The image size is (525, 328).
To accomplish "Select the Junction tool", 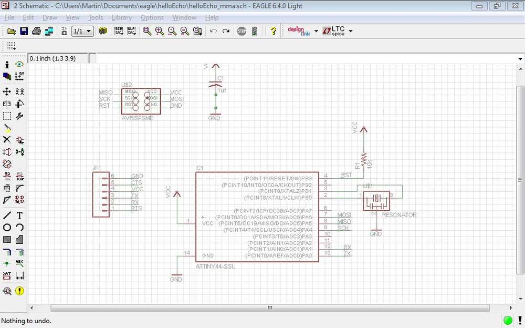I will [x=7, y=263].
